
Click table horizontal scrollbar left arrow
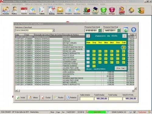(x=16, y=91)
